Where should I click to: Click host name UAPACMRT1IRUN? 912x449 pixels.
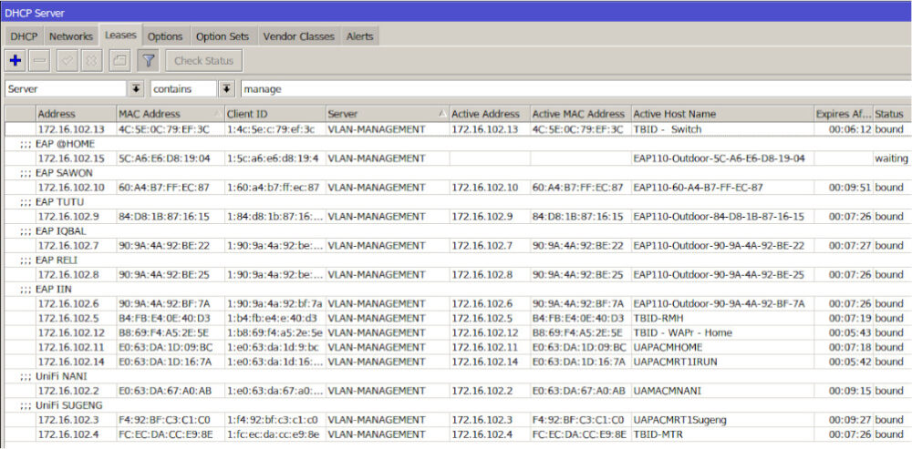[x=675, y=362]
